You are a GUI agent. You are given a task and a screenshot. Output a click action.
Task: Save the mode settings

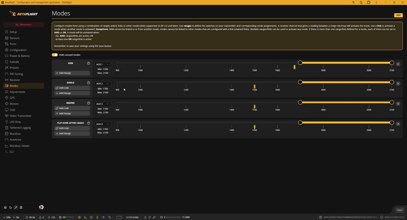tap(400, 210)
